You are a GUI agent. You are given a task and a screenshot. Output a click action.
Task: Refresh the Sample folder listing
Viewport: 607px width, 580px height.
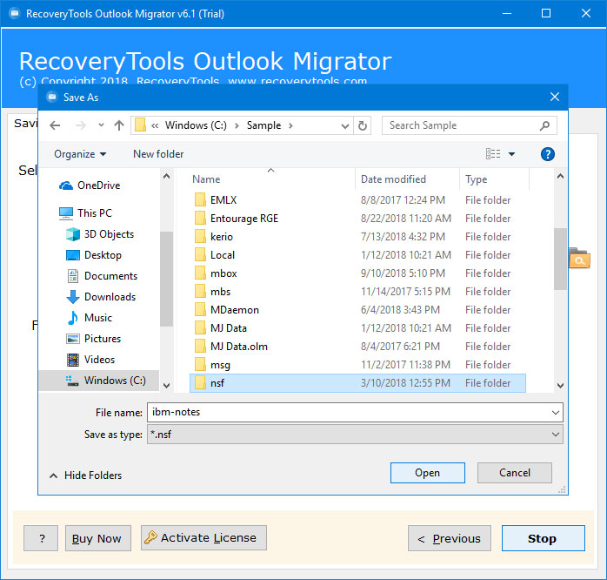tap(363, 125)
